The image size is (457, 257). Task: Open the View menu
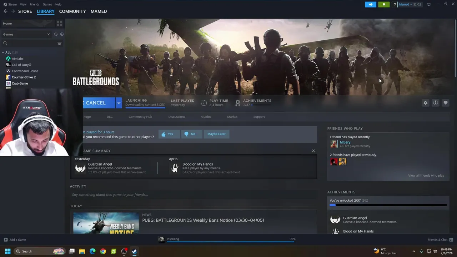tap(23, 4)
